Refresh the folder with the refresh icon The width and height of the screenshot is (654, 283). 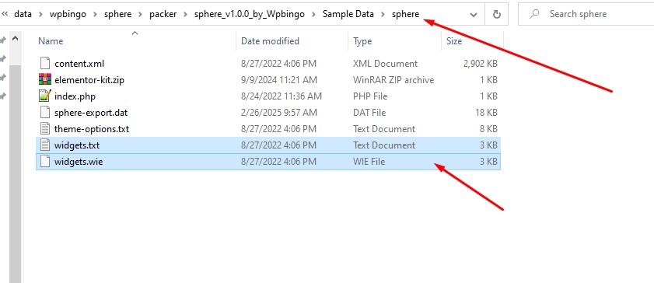[x=496, y=14]
